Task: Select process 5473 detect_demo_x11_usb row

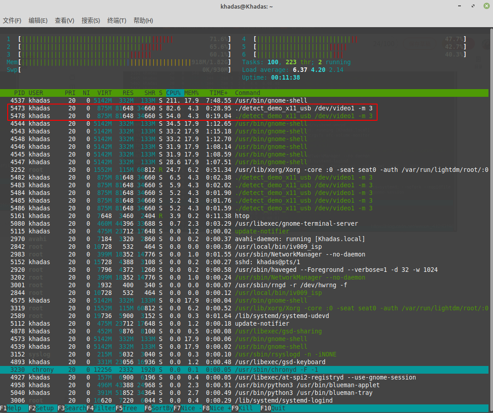Action: 244,109
